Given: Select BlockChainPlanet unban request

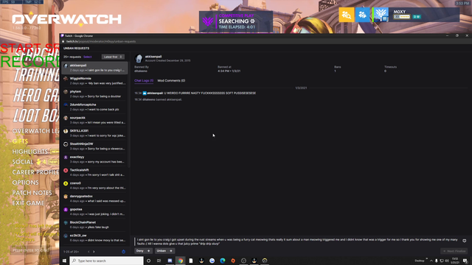Looking at the screenshot, I should (x=94, y=225).
